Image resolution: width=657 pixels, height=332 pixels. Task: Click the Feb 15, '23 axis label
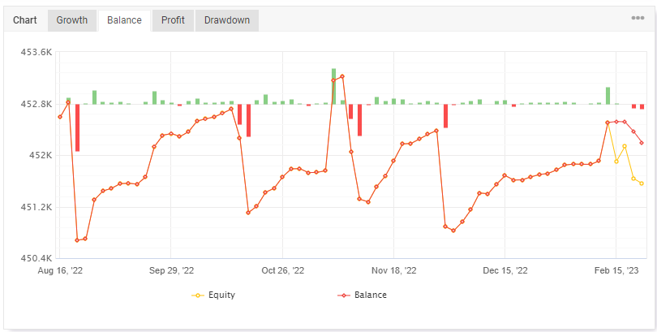pos(616,271)
